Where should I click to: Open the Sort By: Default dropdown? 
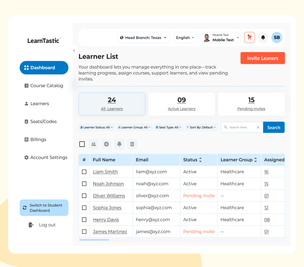click(x=201, y=127)
